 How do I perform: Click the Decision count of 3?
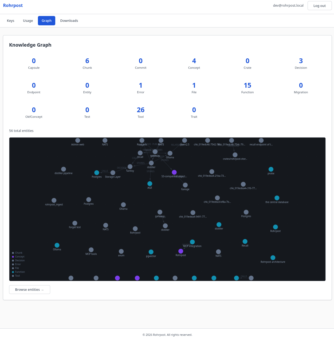301,61
